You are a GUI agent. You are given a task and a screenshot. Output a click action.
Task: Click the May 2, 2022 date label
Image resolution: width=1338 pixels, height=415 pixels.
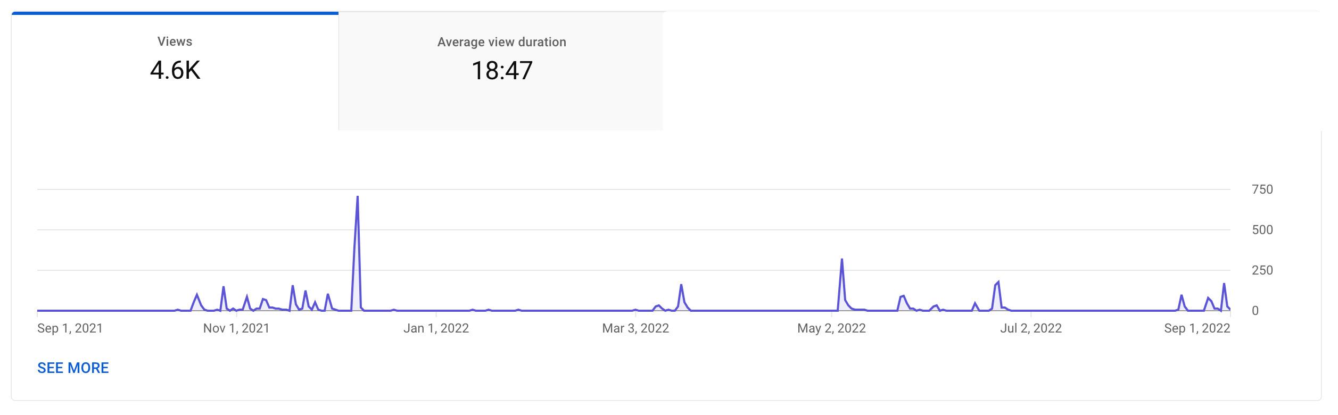[831, 328]
